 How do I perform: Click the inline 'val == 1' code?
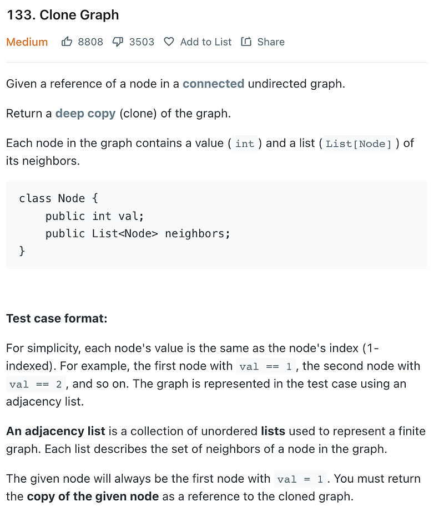[x=266, y=366]
